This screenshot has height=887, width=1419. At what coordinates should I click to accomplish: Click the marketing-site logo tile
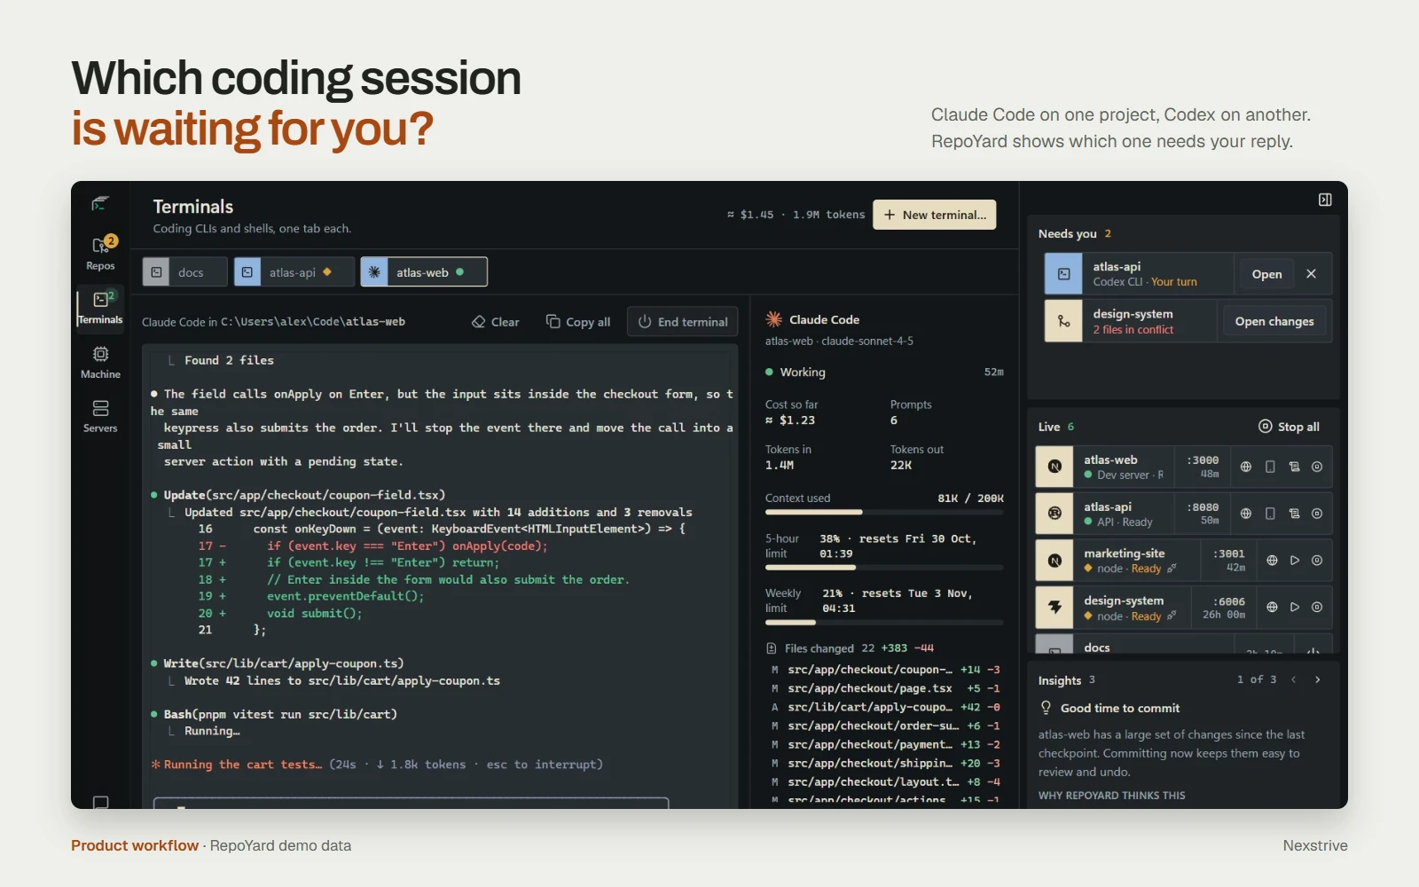[1054, 561]
